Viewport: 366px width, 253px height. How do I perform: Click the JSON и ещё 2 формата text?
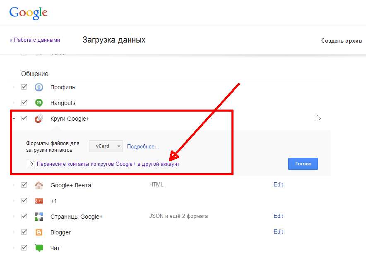pos(178,216)
